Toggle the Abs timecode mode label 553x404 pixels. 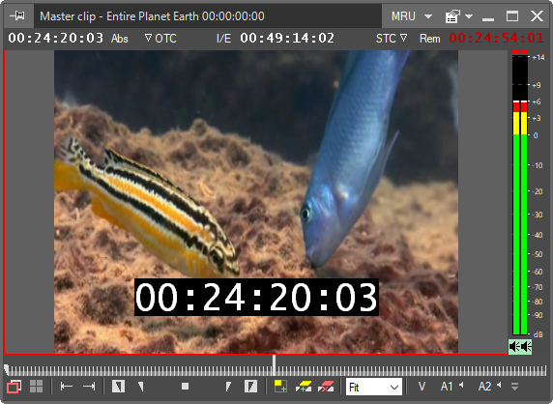120,39
